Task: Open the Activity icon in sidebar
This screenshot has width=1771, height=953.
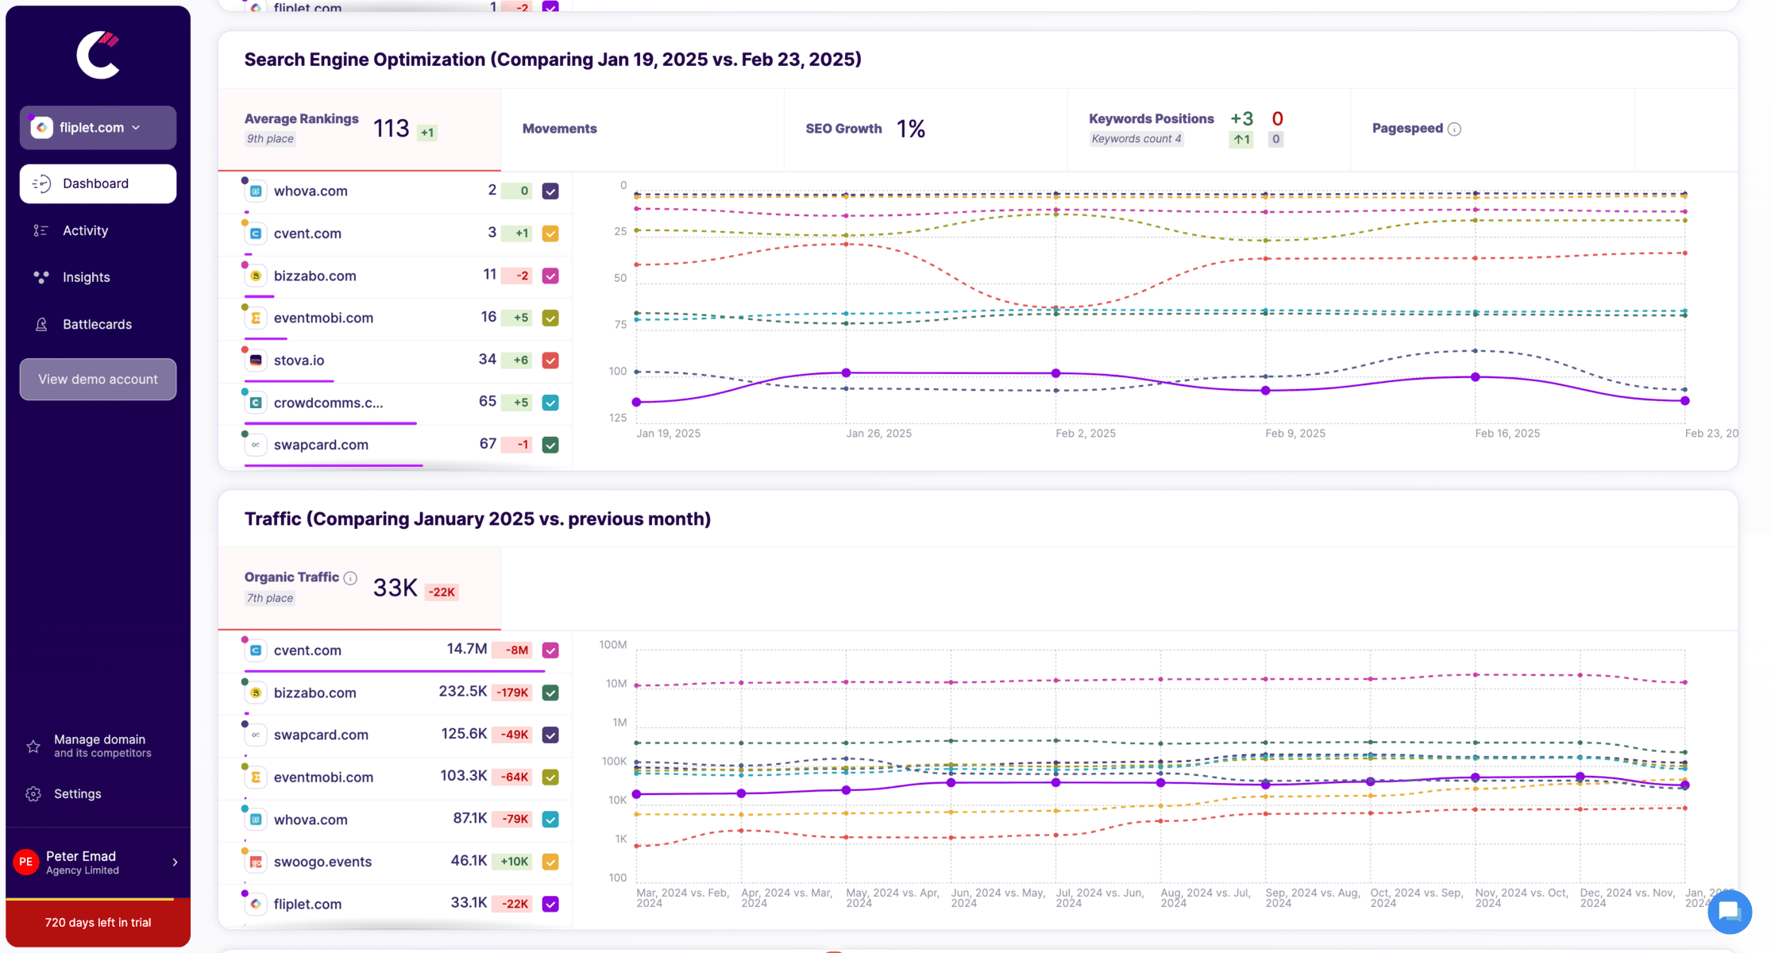Action: 41,230
